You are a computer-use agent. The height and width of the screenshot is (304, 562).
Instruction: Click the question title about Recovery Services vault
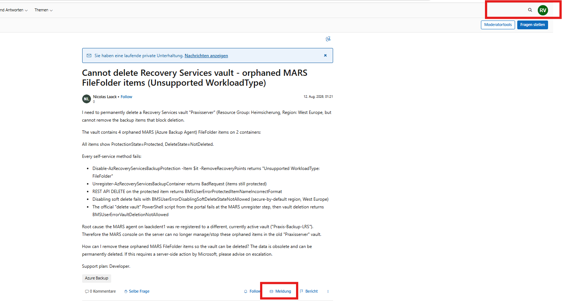(x=195, y=78)
